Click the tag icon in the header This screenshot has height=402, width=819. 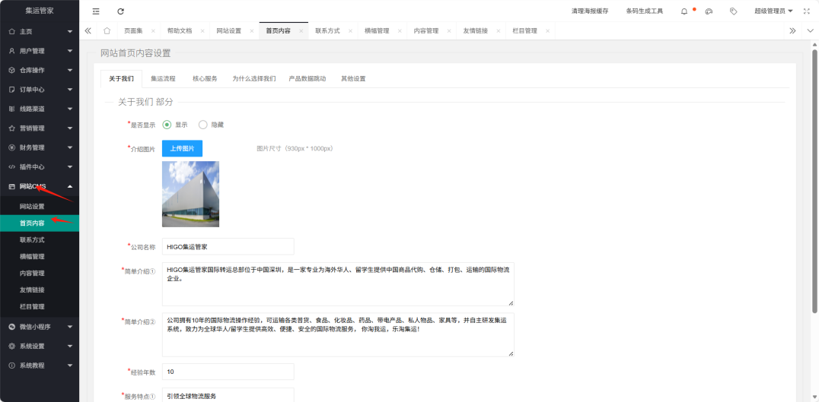tap(733, 11)
